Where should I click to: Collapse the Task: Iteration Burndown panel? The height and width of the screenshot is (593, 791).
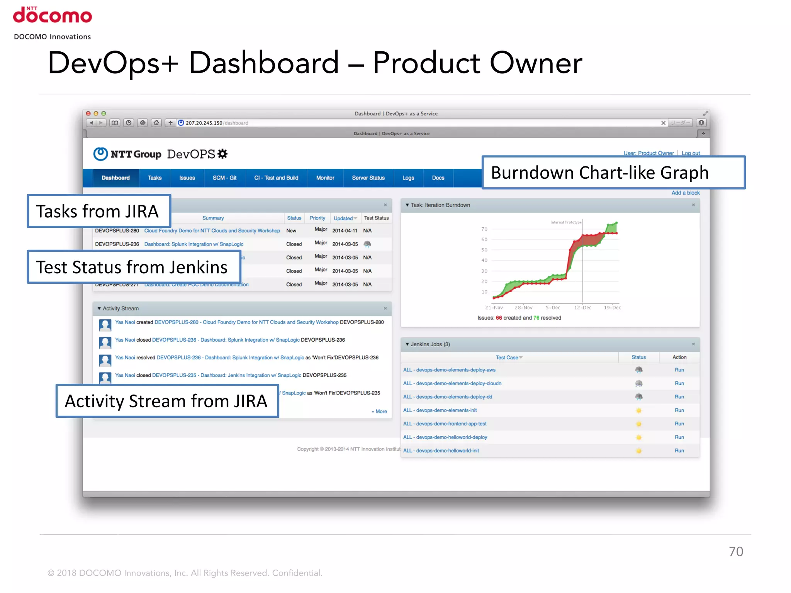pyautogui.click(x=407, y=205)
